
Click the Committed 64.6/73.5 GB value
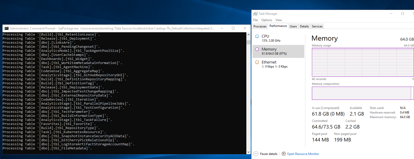coord(326,127)
